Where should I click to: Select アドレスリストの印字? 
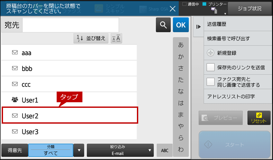tap(238, 96)
